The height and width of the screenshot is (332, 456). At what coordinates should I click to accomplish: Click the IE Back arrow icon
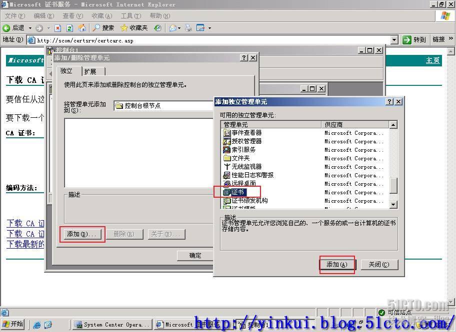click(6, 28)
